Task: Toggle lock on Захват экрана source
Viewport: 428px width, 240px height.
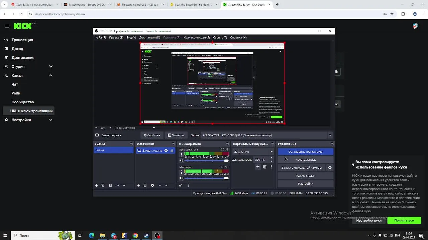Action: tap(172, 151)
